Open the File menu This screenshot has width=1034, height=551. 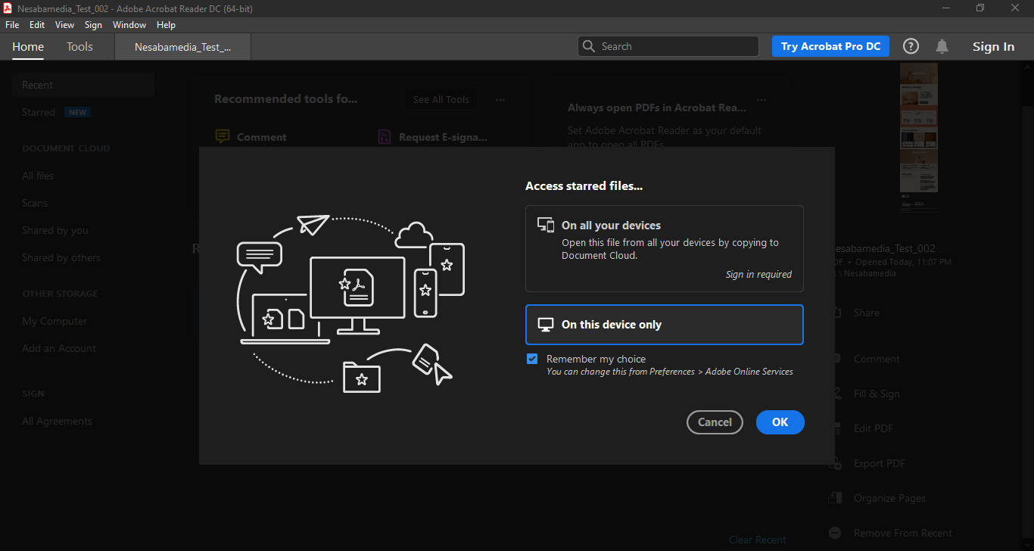12,25
